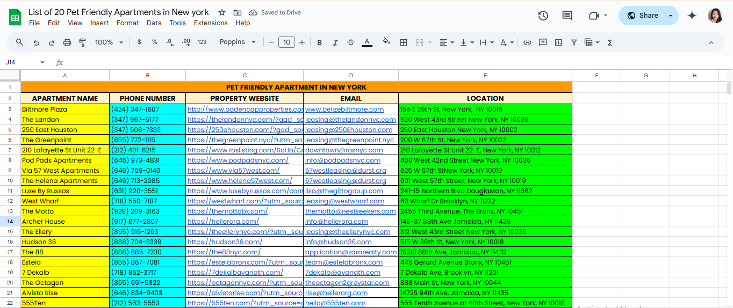Click the redo arrow icon
Image resolution: width=733 pixels, height=308 pixels.
(52, 42)
